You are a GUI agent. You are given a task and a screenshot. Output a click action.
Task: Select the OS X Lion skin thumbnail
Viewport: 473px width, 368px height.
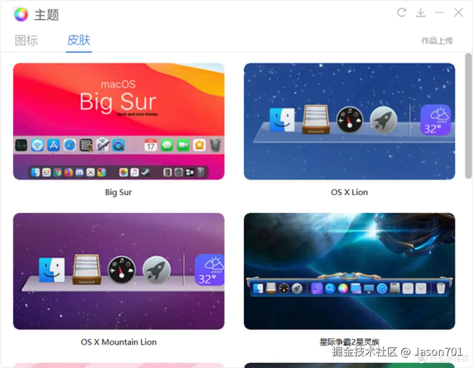coord(349,121)
